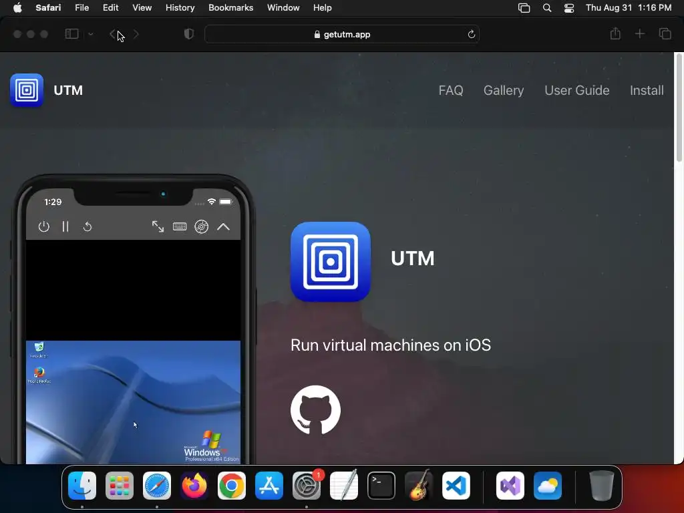The image size is (684, 513).
Task: Reload the current page
Action: tap(471, 34)
